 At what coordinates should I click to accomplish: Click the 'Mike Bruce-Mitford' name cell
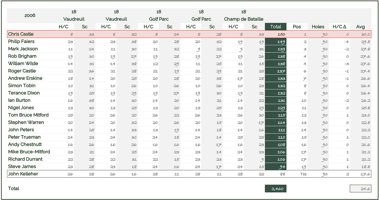(29, 152)
